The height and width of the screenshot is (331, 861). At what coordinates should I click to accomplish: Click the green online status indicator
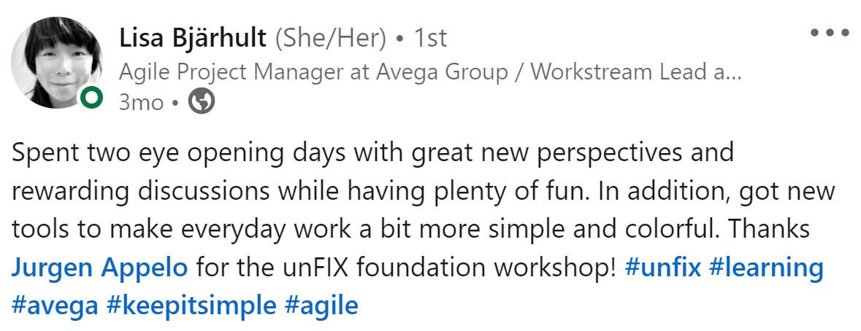[x=91, y=98]
